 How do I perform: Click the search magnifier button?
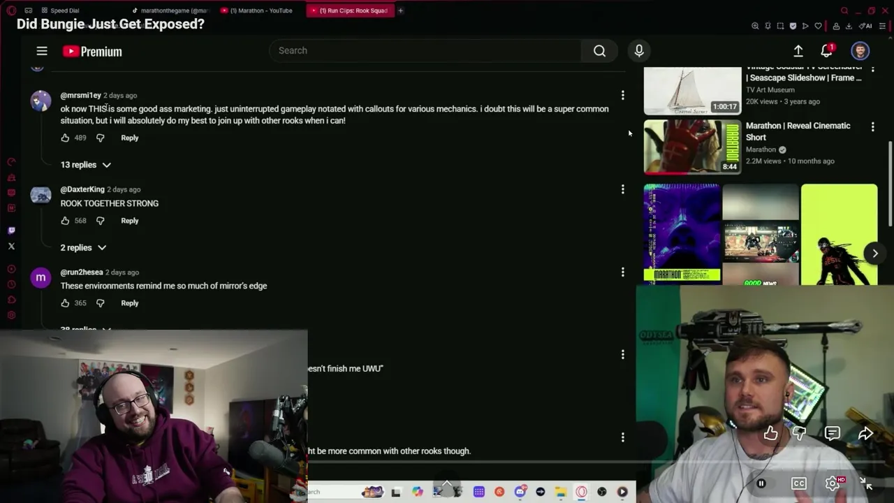pyautogui.click(x=599, y=50)
